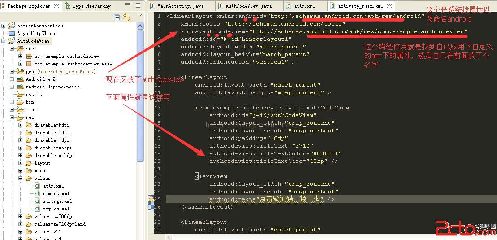
Task: Select values-sw720dp-land folder
Action: click(x=60, y=224)
